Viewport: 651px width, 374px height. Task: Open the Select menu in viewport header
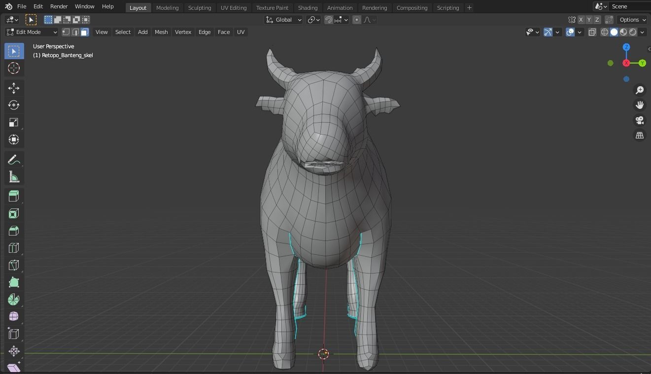pyautogui.click(x=123, y=32)
